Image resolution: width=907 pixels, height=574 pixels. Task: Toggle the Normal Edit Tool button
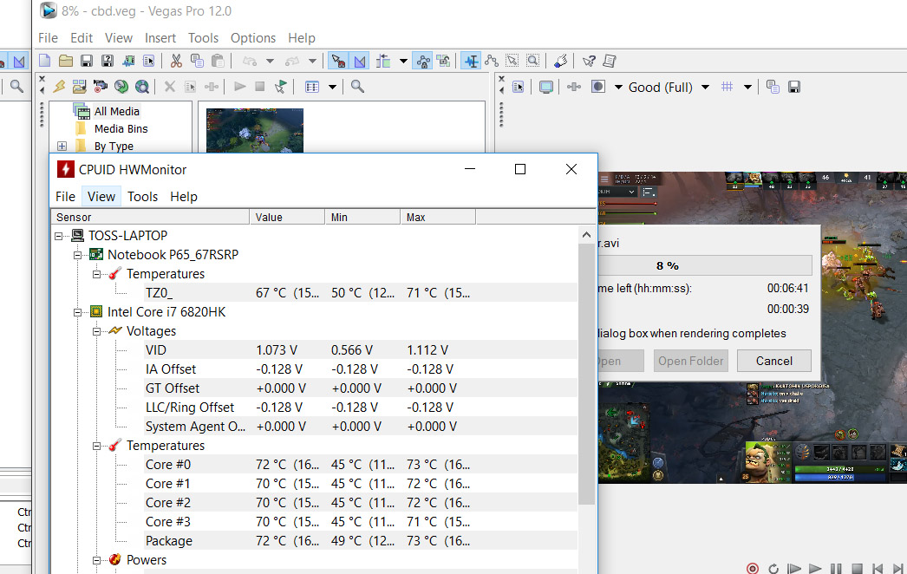[x=472, y=61]
